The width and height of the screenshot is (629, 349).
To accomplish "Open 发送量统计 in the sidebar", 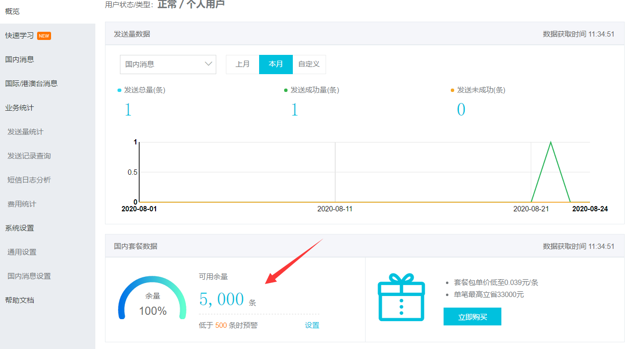I will pyautogui.click(x=26, y=132).
